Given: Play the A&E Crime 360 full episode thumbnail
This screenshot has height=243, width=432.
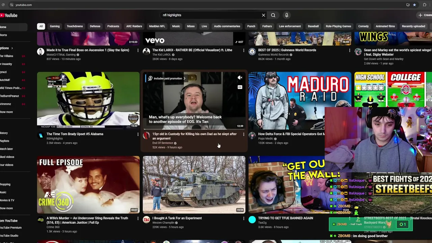Looking at the screenshot, I should [88, 184].
